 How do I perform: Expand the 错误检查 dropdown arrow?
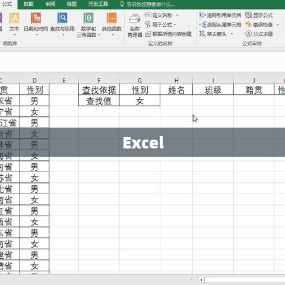278,25
